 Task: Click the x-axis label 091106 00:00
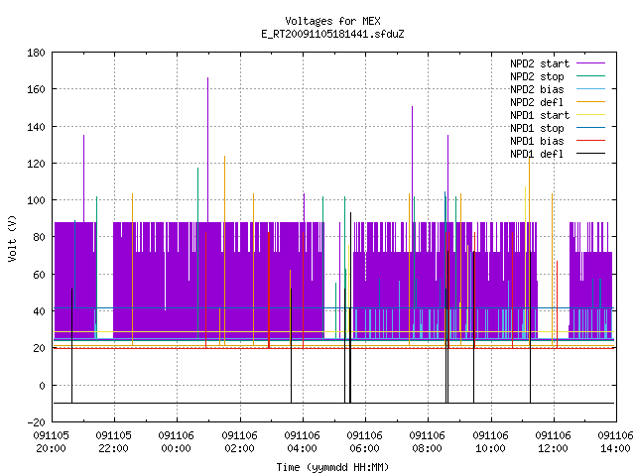177,442
